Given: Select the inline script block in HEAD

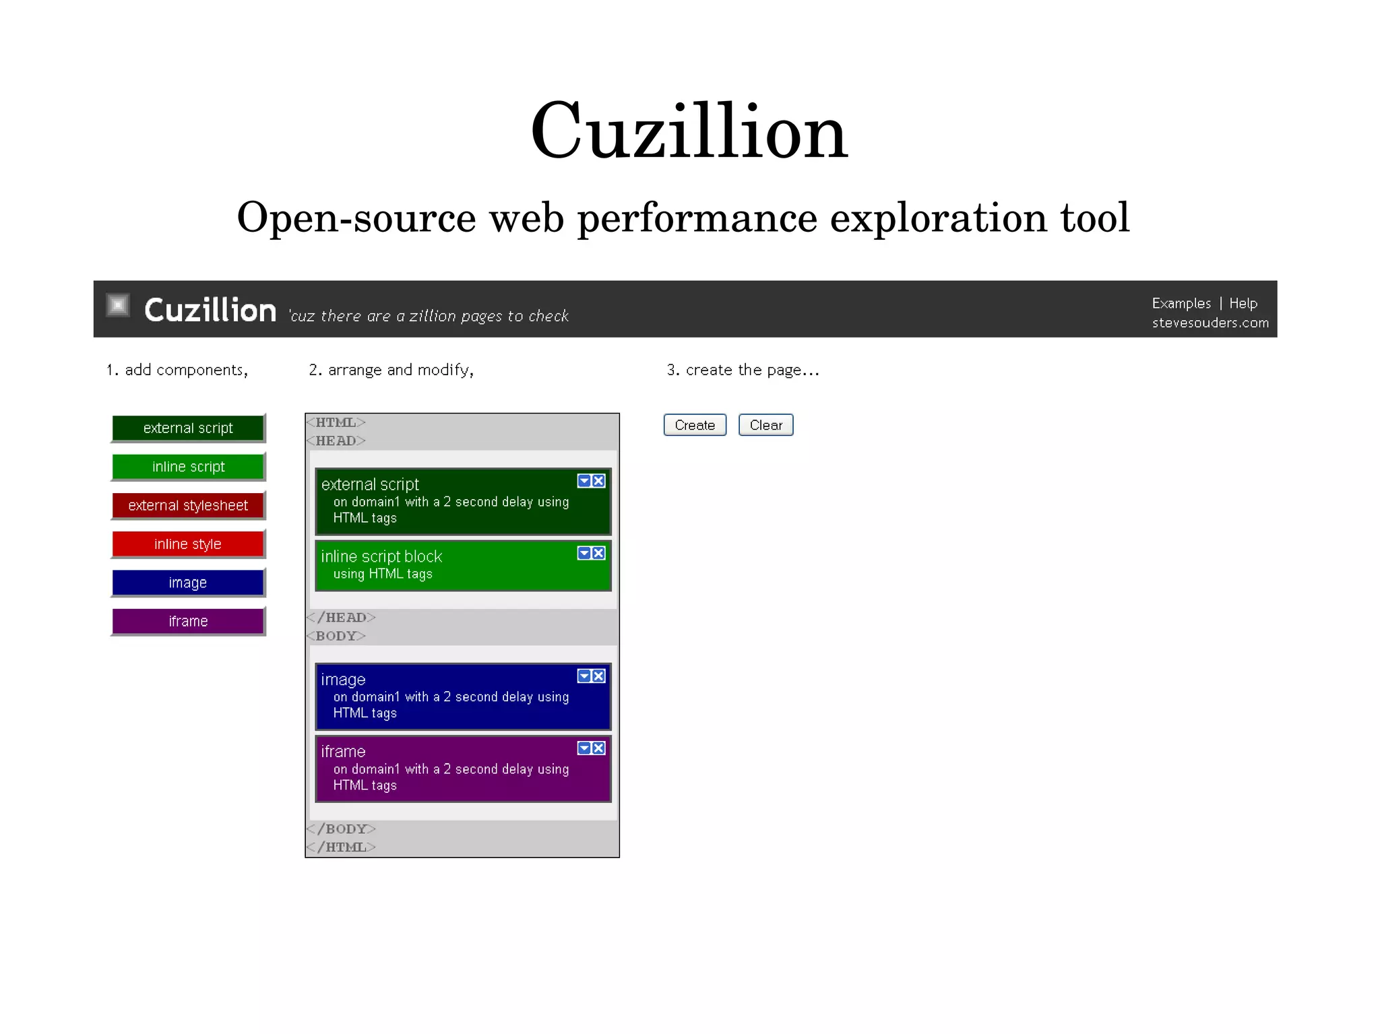Looking at the screenshot, I should tap(463, 566).
